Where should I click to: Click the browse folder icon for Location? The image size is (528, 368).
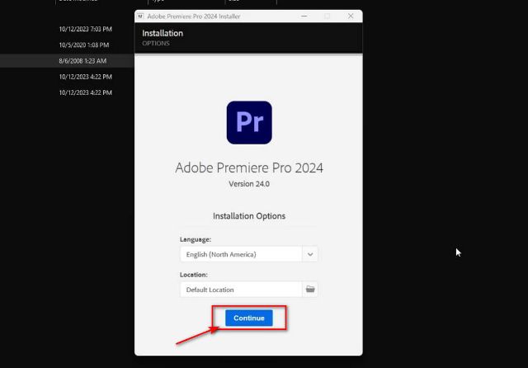tap(310, 290)
